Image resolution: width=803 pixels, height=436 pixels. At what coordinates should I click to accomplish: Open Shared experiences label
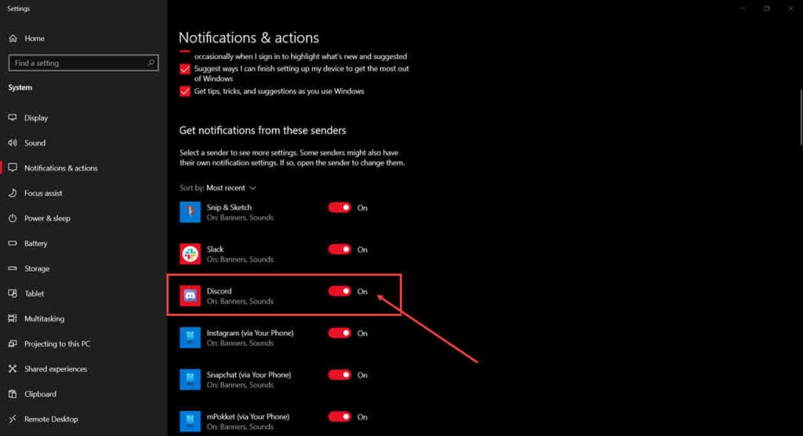tap(56, 369)
